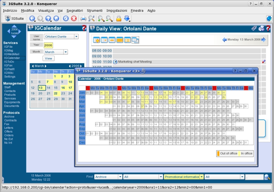
Task: Click the edit pencil on Marketing chef Meeting row
Action: [264, 62]
